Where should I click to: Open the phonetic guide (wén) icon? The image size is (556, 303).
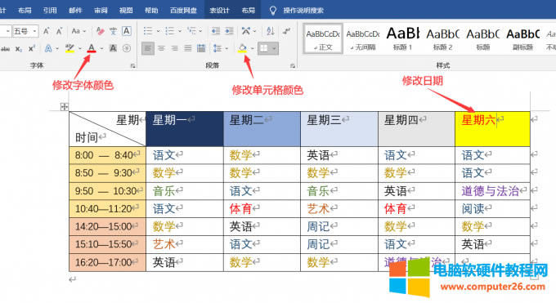[x=113, y=31]
